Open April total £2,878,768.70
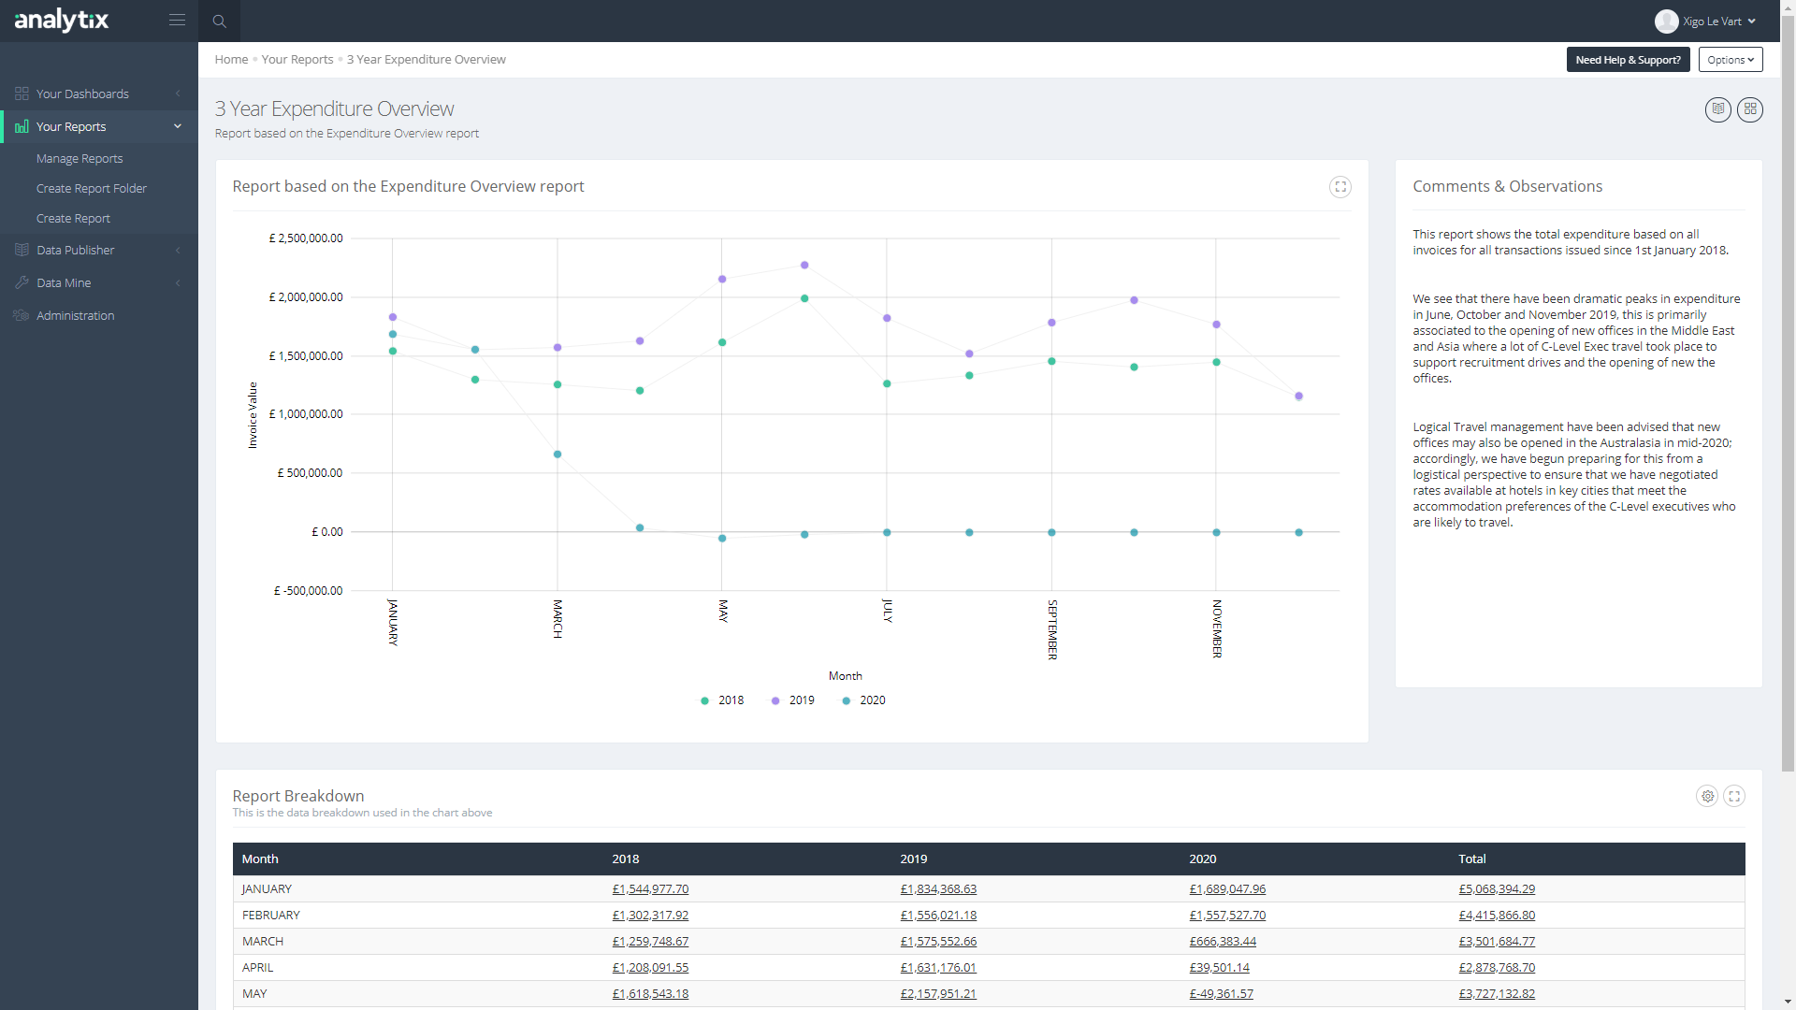The height and width of the screenshot is (1010, 1796). click(1497, 968)
